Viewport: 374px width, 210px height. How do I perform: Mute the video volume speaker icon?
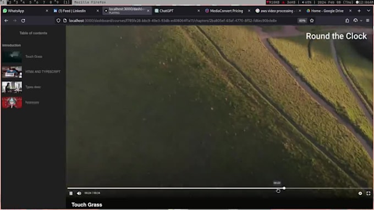(x=79, y=194)
